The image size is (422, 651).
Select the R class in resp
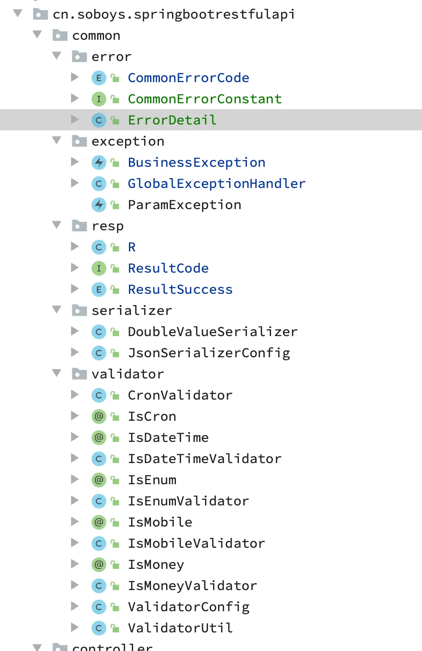click(x=132, y=247)
